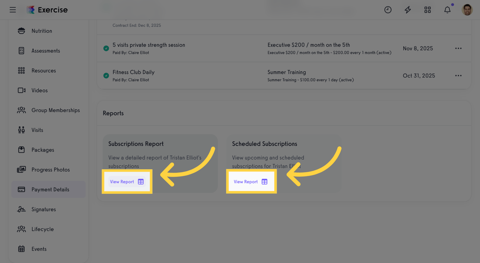This screenshot has width=480, height=263.
Task: Open options menu for Fitness Club Daily
Action: [458, 76]
